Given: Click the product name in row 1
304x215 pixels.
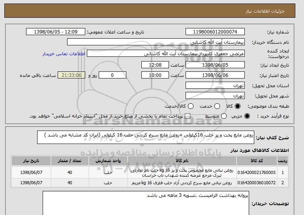Looking at the screenshot, I should click(182, 172).
